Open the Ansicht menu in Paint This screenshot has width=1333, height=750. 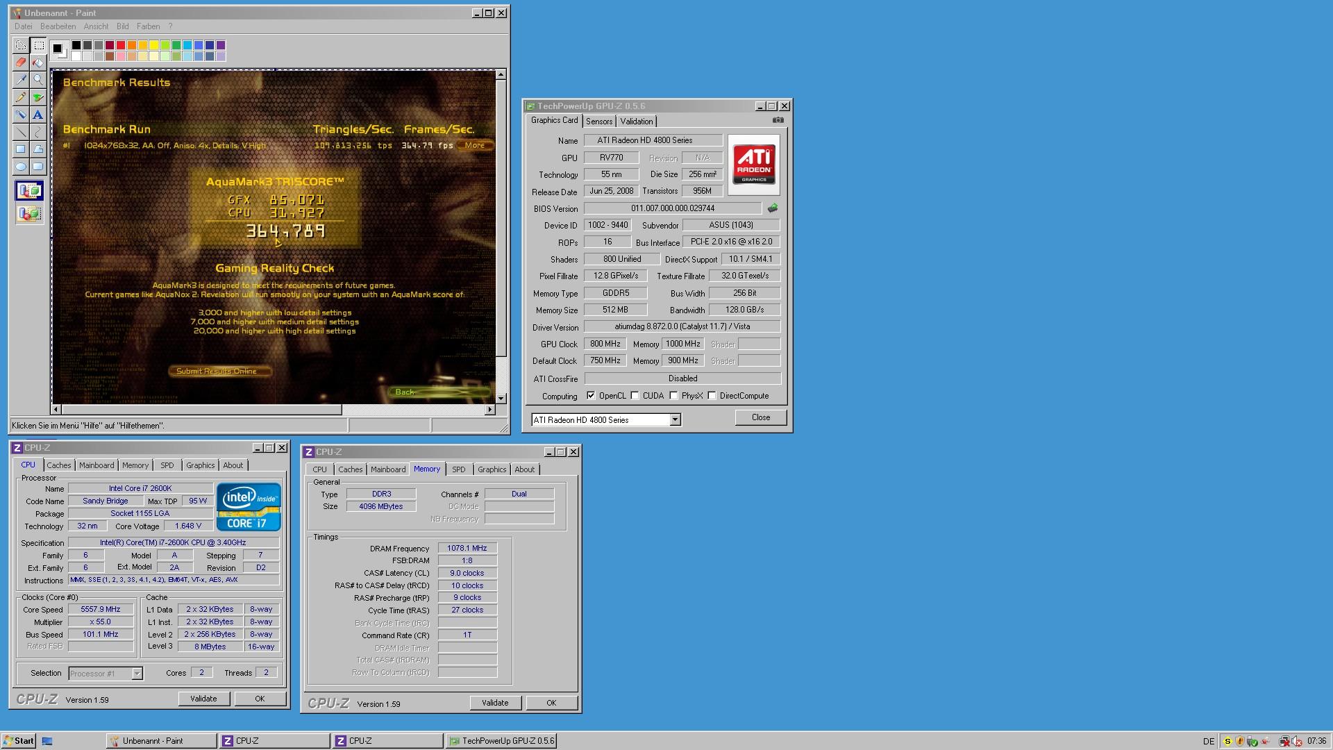(x=96, y=26)
